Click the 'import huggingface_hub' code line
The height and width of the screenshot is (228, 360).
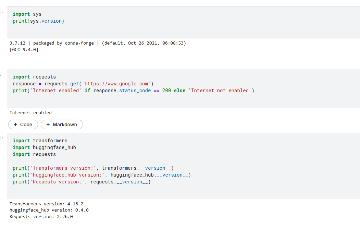pyautogui.click(x=44, y=147)
